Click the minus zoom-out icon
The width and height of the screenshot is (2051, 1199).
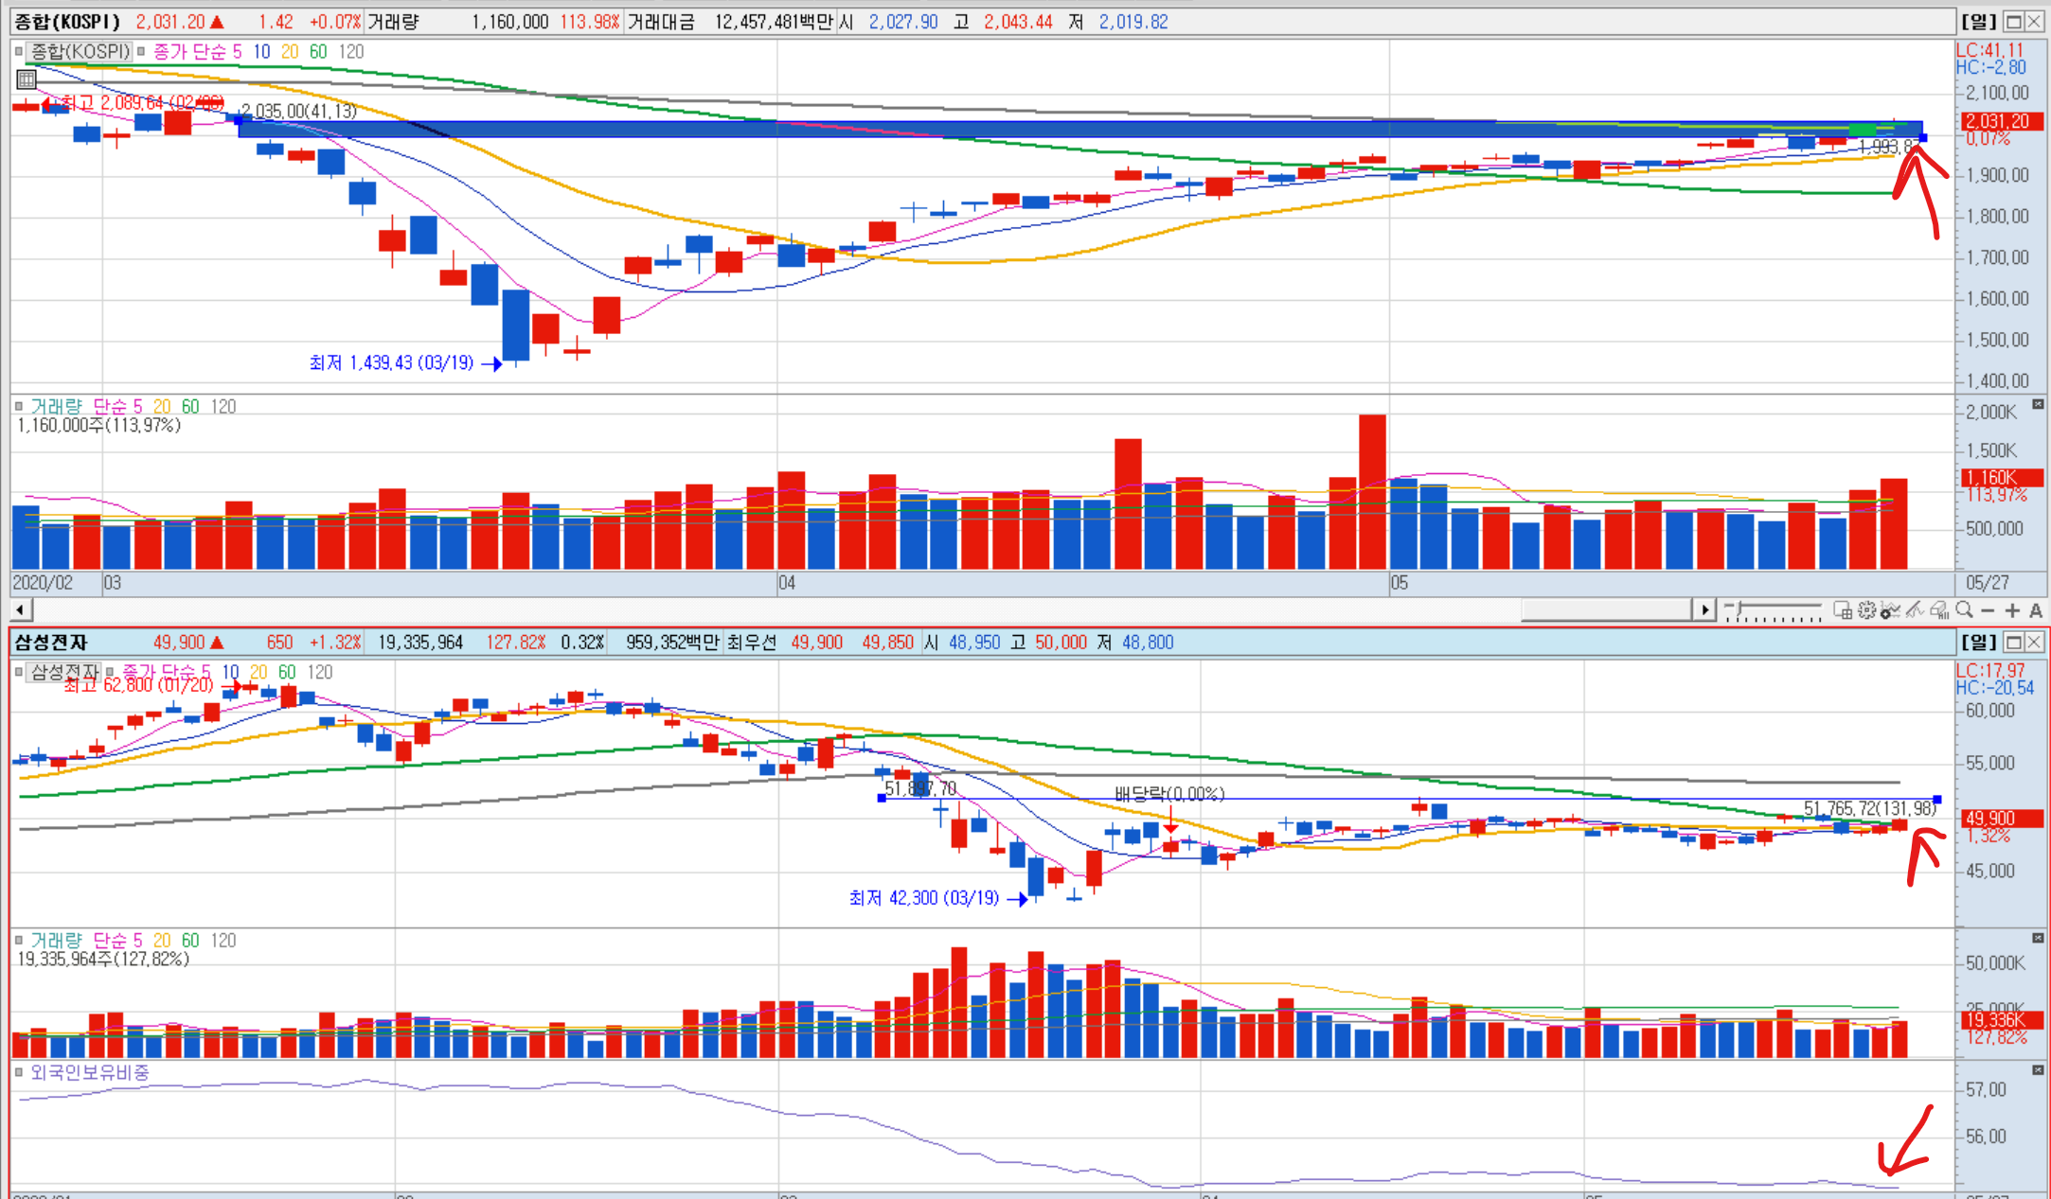coord(1988,610)
